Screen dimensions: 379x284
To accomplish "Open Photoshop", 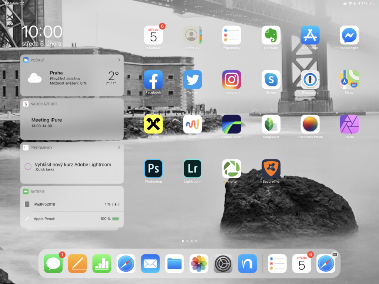I will tap(153, 169).
